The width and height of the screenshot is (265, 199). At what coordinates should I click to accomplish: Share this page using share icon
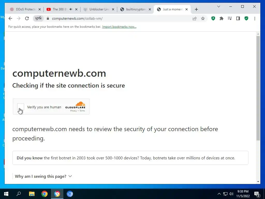[195, 18]
